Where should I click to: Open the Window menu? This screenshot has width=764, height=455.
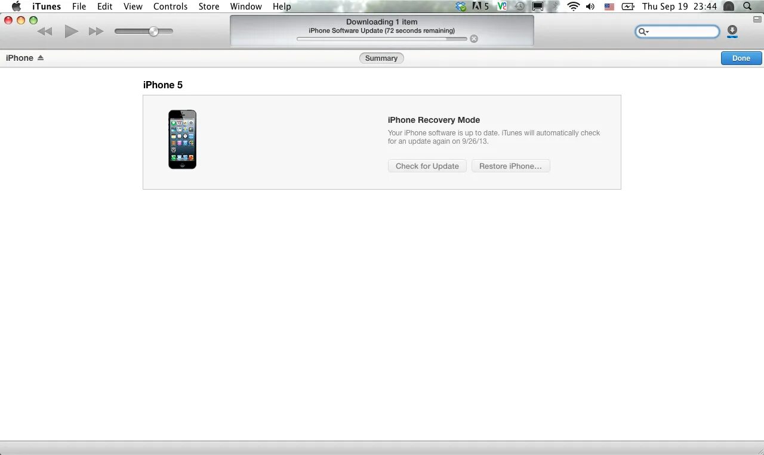click(246, 6)
